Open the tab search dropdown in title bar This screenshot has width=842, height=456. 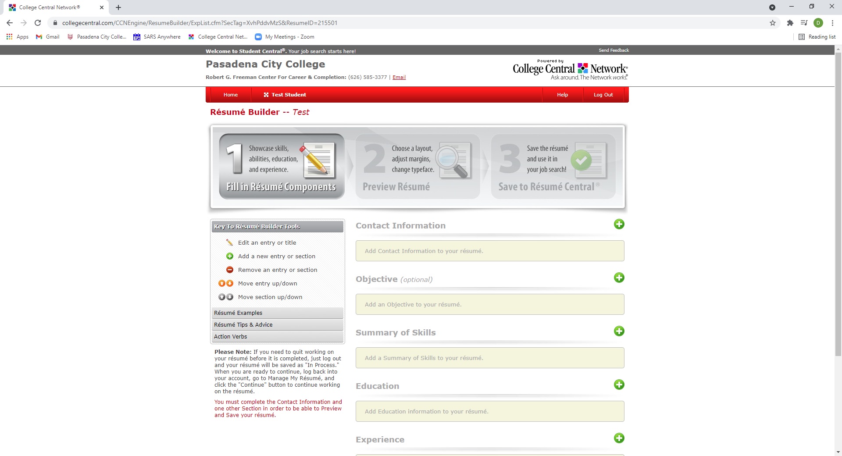[x=772, y=7]
